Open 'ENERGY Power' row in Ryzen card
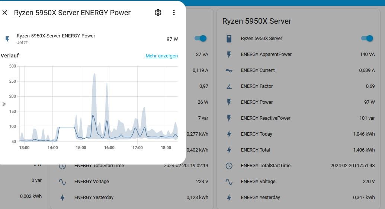Viewport: 385px width, 209px height. pyautogui.click(x=257, y=102)
